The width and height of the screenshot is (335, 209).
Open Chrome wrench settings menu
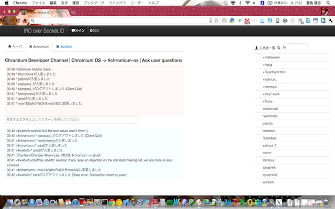pos(330,21)
